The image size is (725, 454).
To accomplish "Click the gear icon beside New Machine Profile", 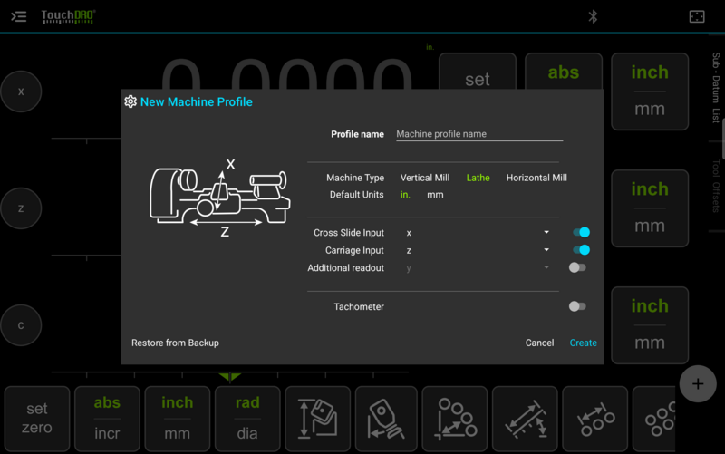I will pos(130,101).
